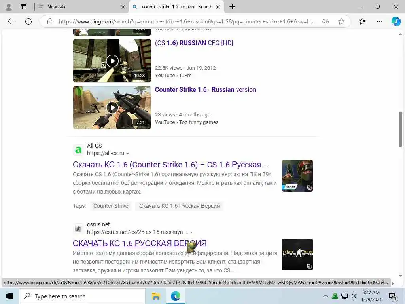
Task: Open the tab actions menu icon
Action: 24,7
